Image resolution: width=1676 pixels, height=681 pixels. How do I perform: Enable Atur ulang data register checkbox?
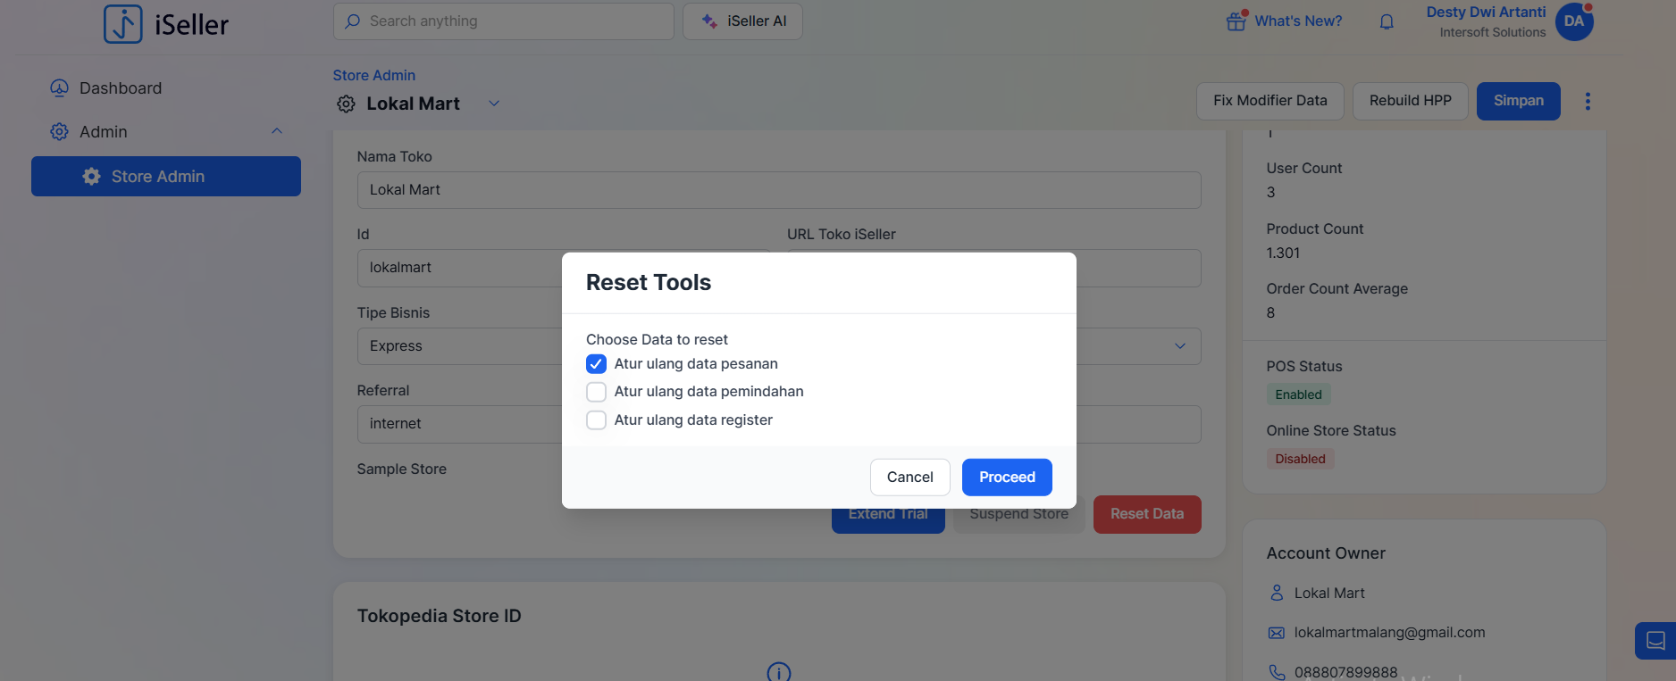[x=596, y=420]
